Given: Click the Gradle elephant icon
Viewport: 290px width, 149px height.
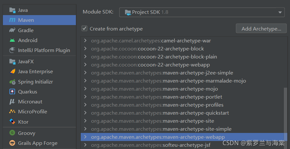Looking at the screenshot, I should pos(12,30).
